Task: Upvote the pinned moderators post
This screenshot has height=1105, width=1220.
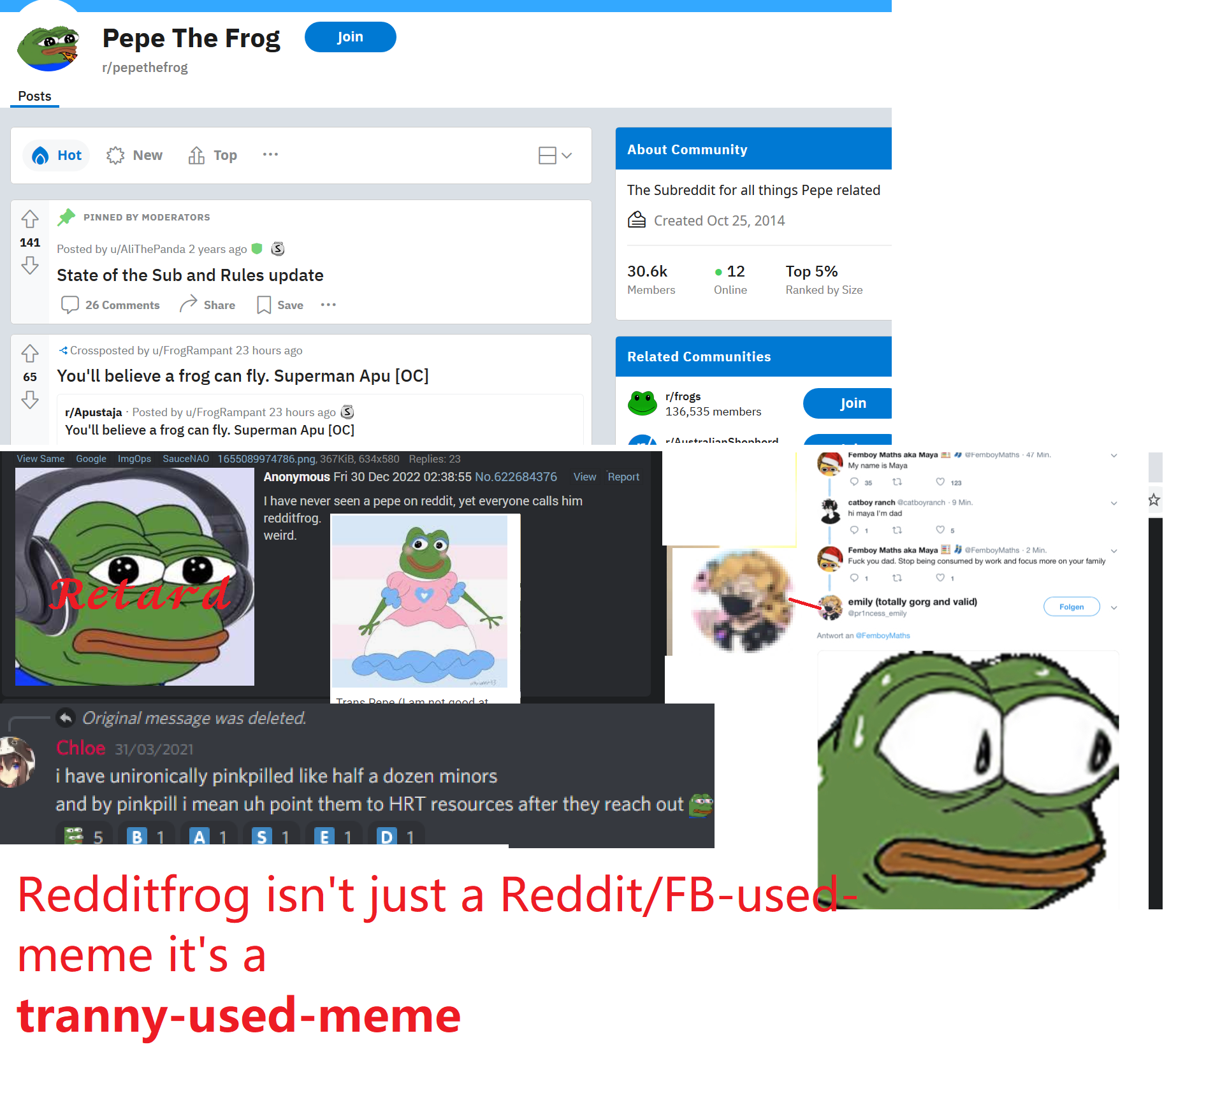Action: coord(30,219)
